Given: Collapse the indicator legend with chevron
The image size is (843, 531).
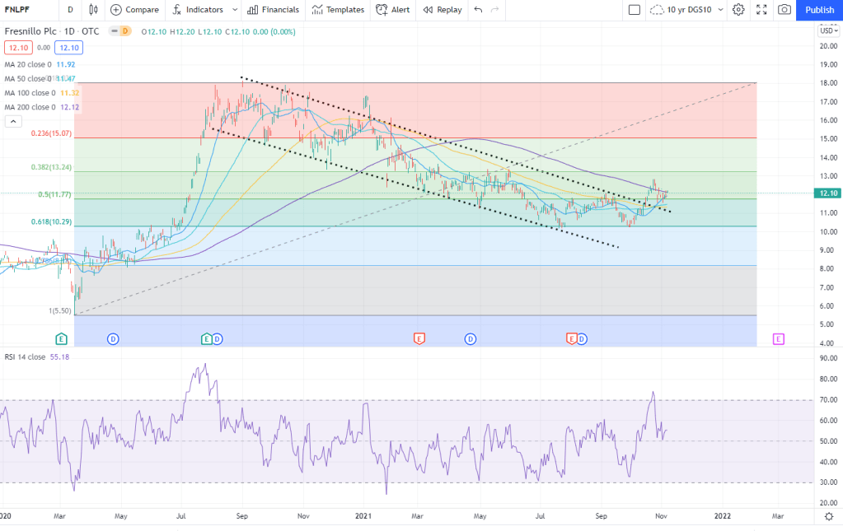Looking at the screenshot, I should pyautogui.click(x=13, y=121).
